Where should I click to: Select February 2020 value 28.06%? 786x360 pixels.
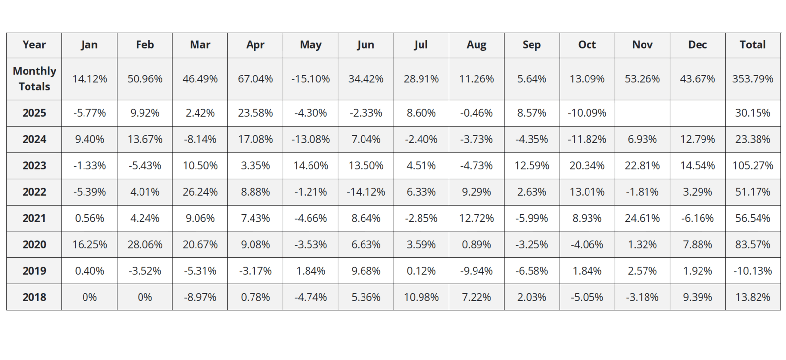144,245
